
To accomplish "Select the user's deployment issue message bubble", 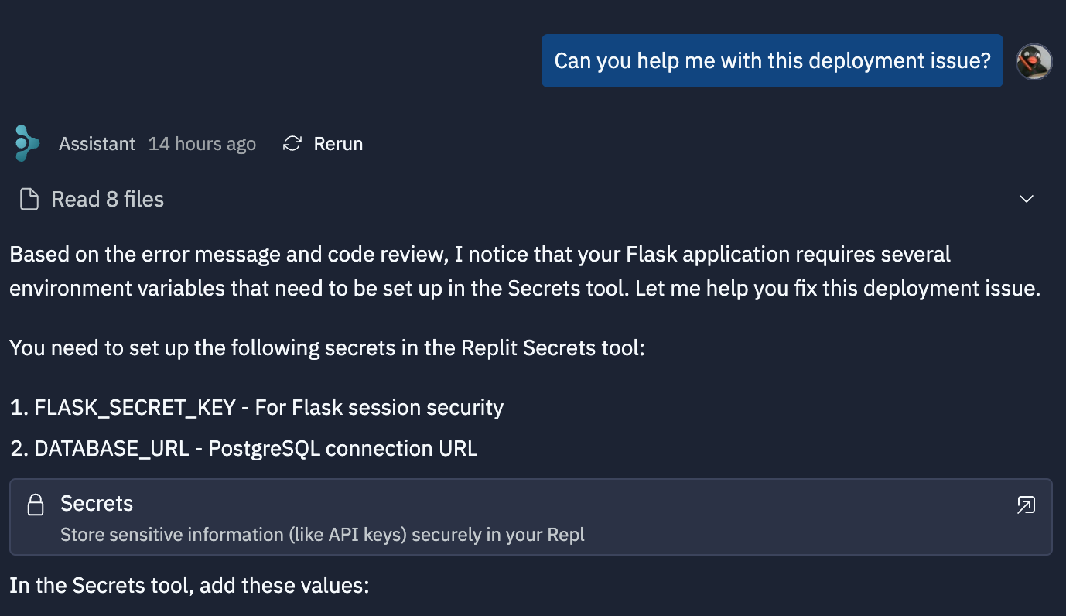I will click(x=772, y=60).
